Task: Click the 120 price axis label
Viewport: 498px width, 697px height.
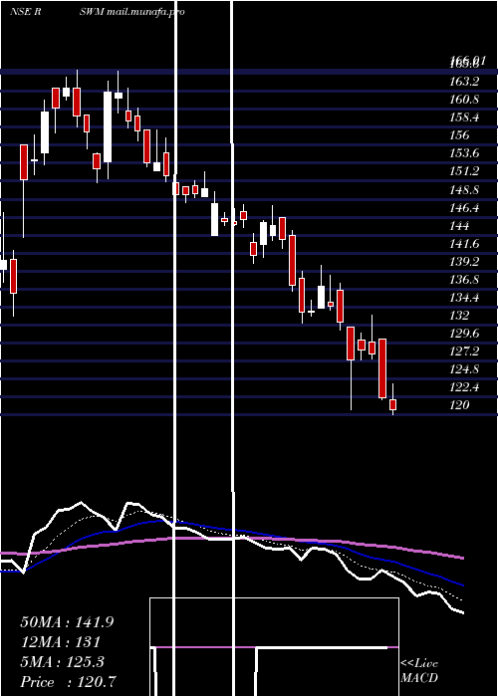Action: (x=460, y=405)
